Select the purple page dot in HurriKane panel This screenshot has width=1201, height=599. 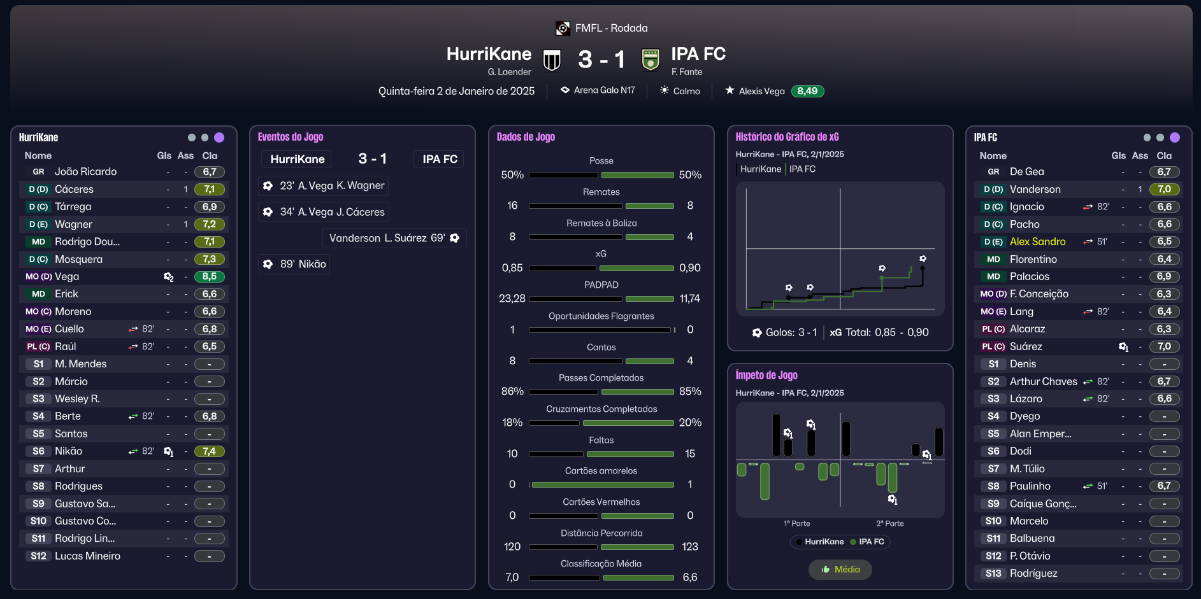point(219,137)
